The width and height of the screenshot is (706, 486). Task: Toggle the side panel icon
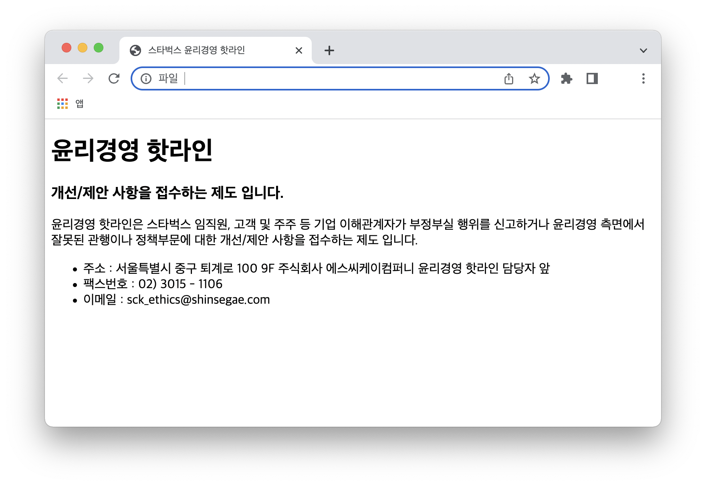point(592,78)
